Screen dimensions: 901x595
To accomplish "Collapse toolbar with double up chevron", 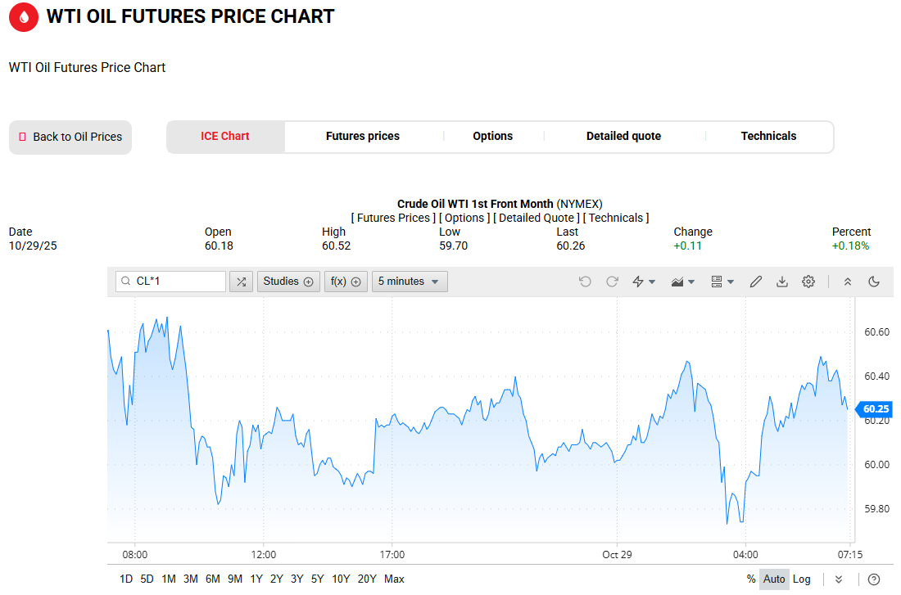I will click(x=848, y=282).
